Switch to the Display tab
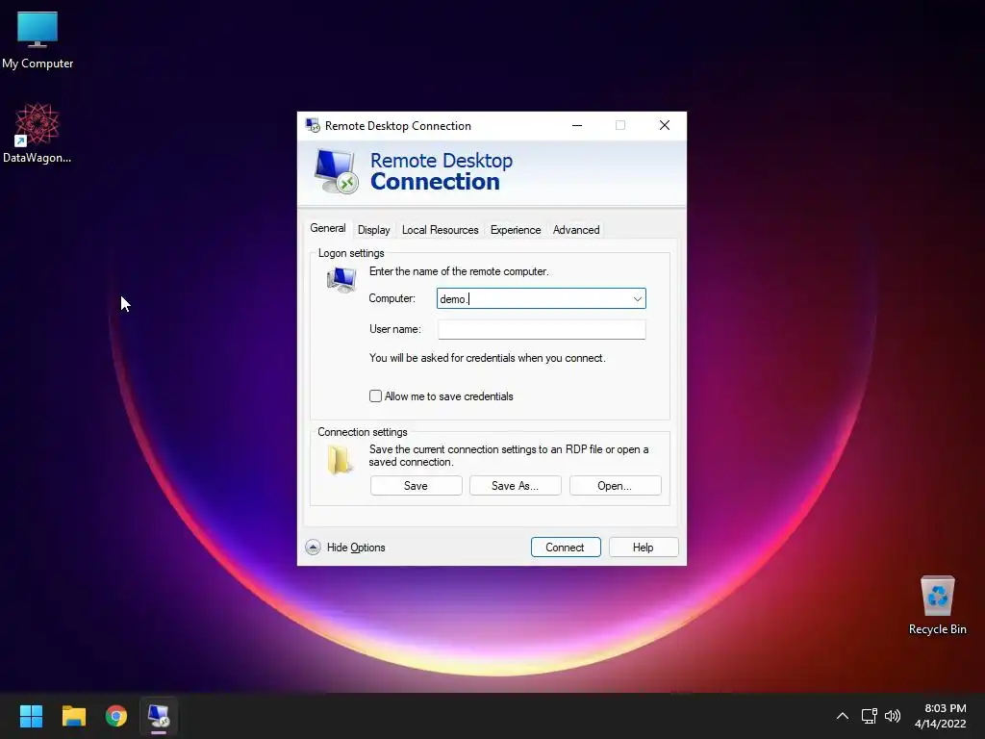 (x=374, y=230)
